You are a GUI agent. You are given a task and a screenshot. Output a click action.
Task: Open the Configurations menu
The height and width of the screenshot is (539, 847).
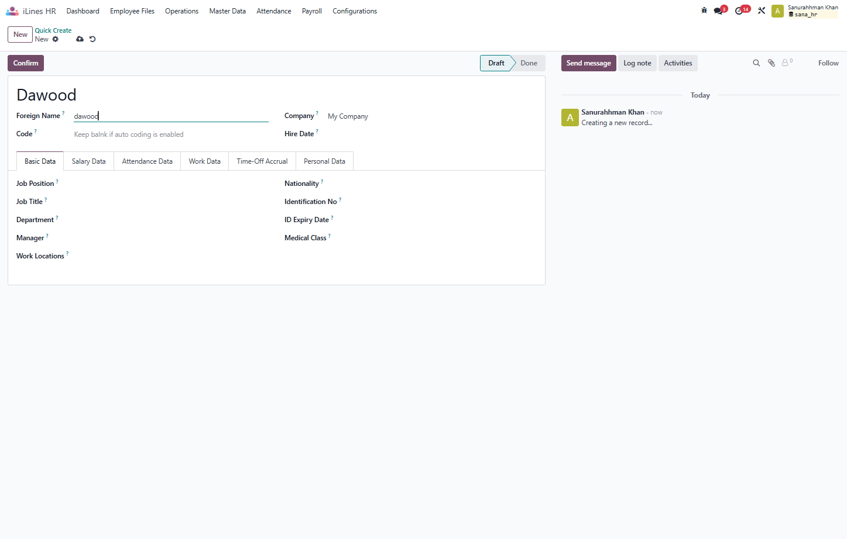(355, 11)
